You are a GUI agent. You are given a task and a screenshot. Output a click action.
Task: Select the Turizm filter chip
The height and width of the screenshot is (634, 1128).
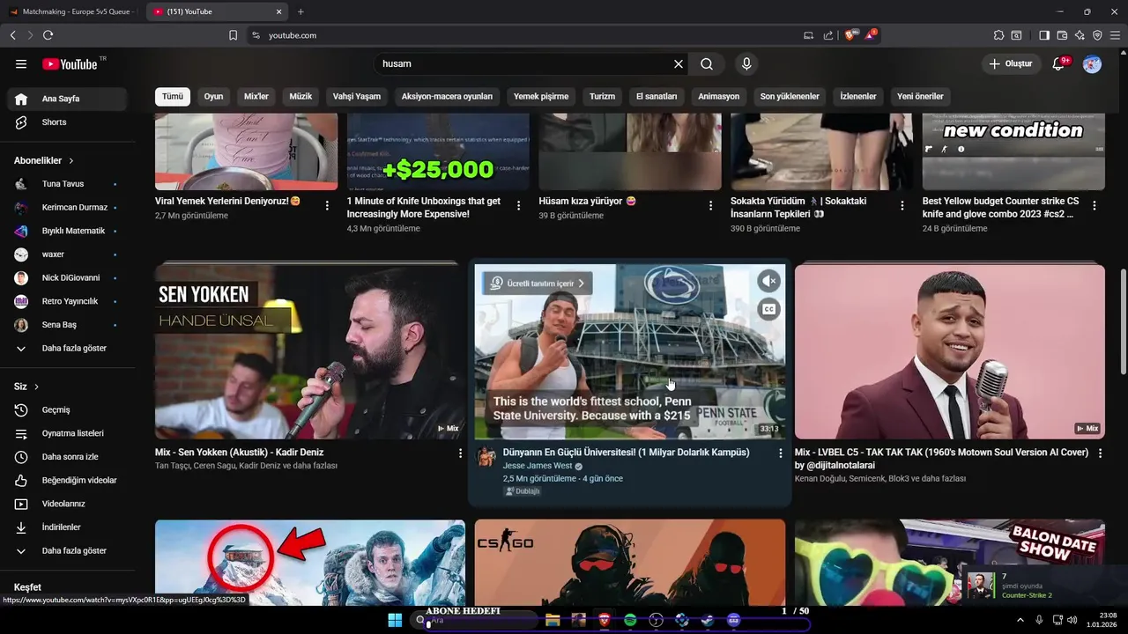603,97
